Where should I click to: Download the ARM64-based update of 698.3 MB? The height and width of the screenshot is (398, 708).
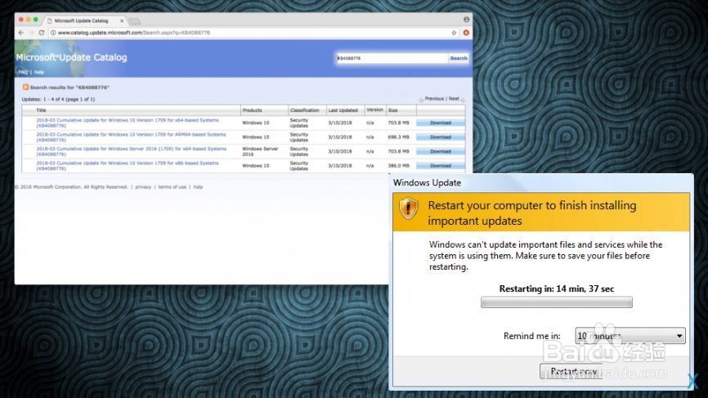pos(440,137)
